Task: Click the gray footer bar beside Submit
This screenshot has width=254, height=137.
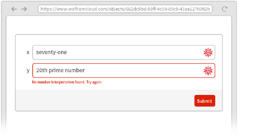Action: click(x=104, y=101)
